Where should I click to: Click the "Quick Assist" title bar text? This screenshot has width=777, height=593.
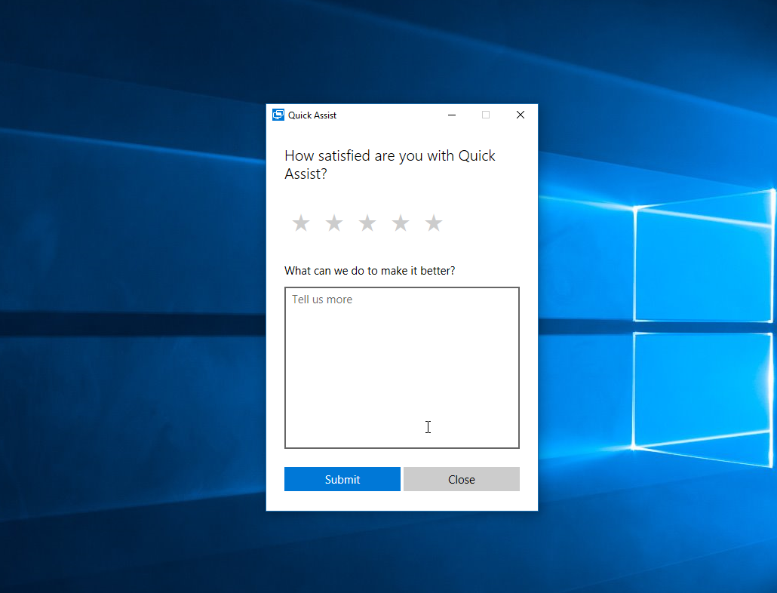pyautogui.click(x=312, y=115)
